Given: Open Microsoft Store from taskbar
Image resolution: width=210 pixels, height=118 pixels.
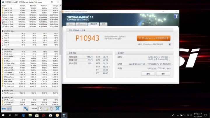Looking at the screenshot, I should [37, 115].
